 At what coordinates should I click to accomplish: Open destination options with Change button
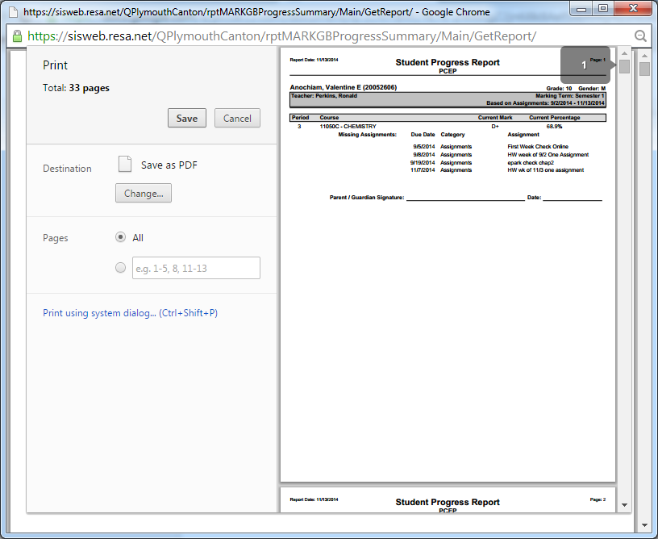[144, 194]
